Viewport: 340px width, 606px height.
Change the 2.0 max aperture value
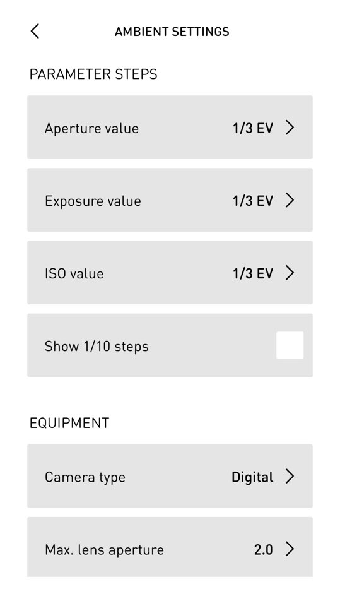point(264,550)
